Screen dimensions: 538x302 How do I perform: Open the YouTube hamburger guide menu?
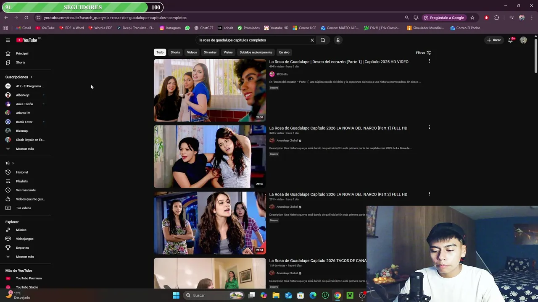8,40
